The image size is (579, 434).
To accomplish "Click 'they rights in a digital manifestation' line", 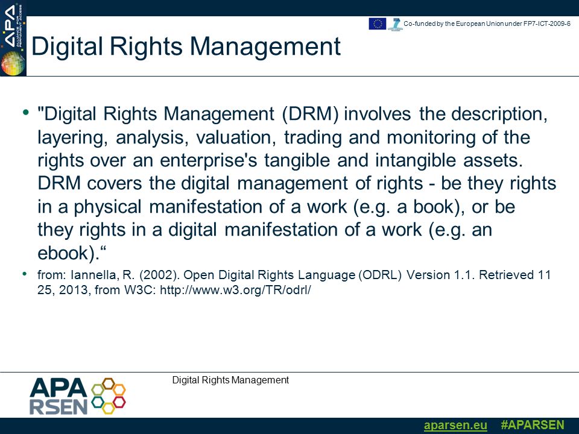I will point(265,230).
